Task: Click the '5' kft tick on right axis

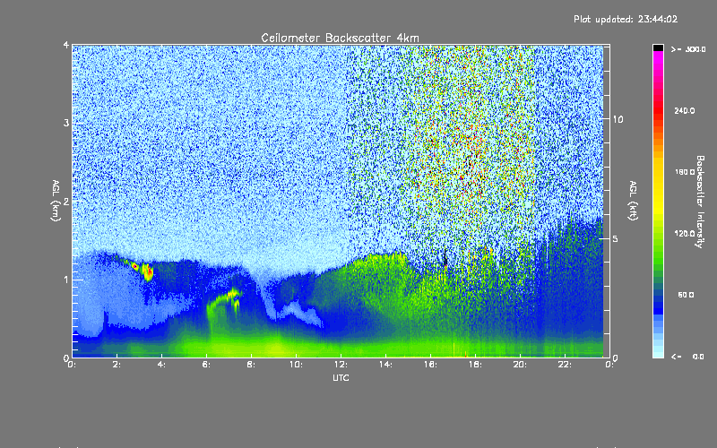Action: click(616, 238)
